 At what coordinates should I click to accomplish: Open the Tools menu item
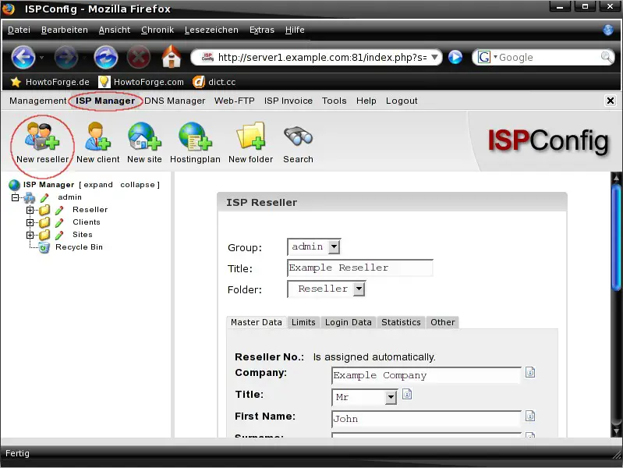[335, 101]
